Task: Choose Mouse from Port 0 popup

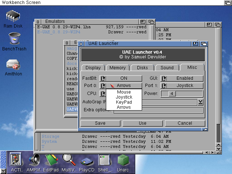Action: click(x=124, y=92)
